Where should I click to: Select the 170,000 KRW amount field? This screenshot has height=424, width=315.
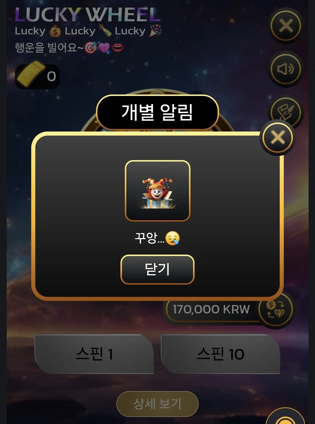[x=211, y=309]
